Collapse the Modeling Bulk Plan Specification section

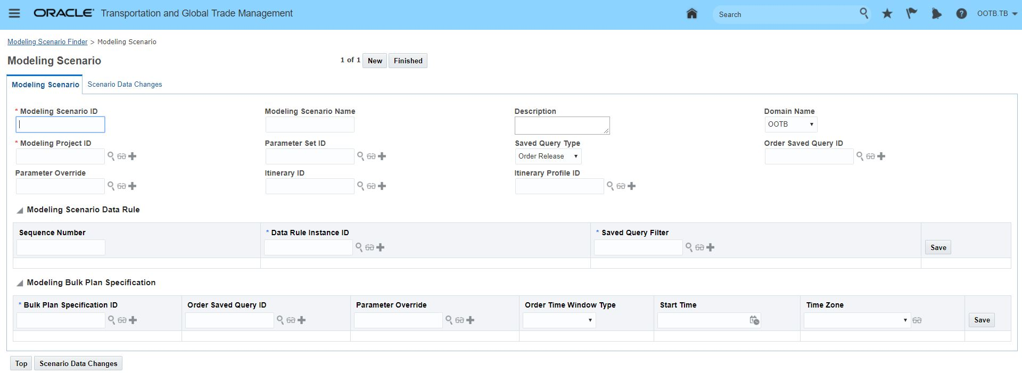20,283
